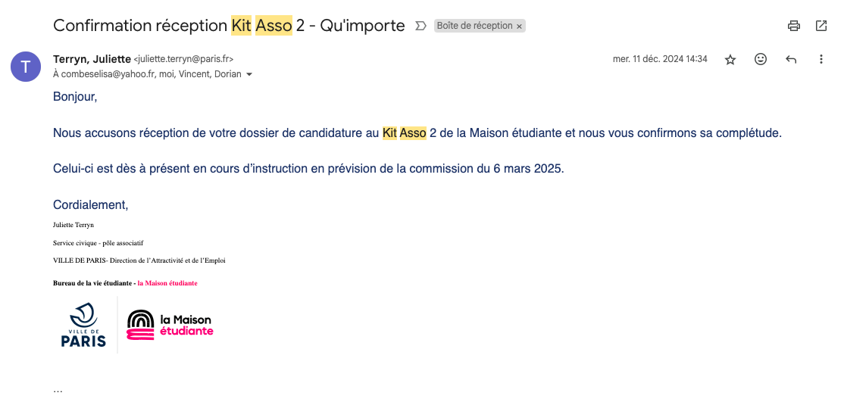Click the mer. 11 déc. 2024 timestamp
The height and width of the screenshot is (399, 844).
tap(660, 59)
